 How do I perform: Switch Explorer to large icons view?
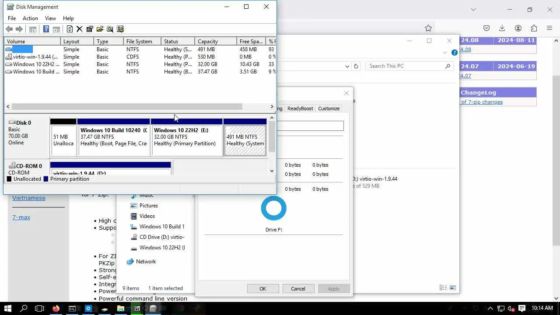pos(453,288)
